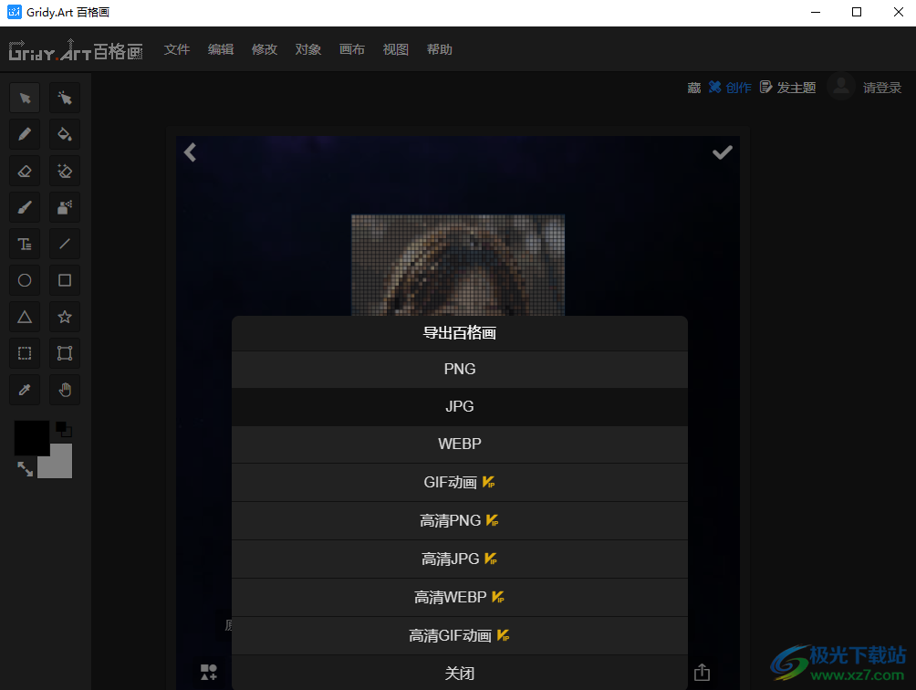Select the Hand pan tool
916x690 pixels.
64,390
